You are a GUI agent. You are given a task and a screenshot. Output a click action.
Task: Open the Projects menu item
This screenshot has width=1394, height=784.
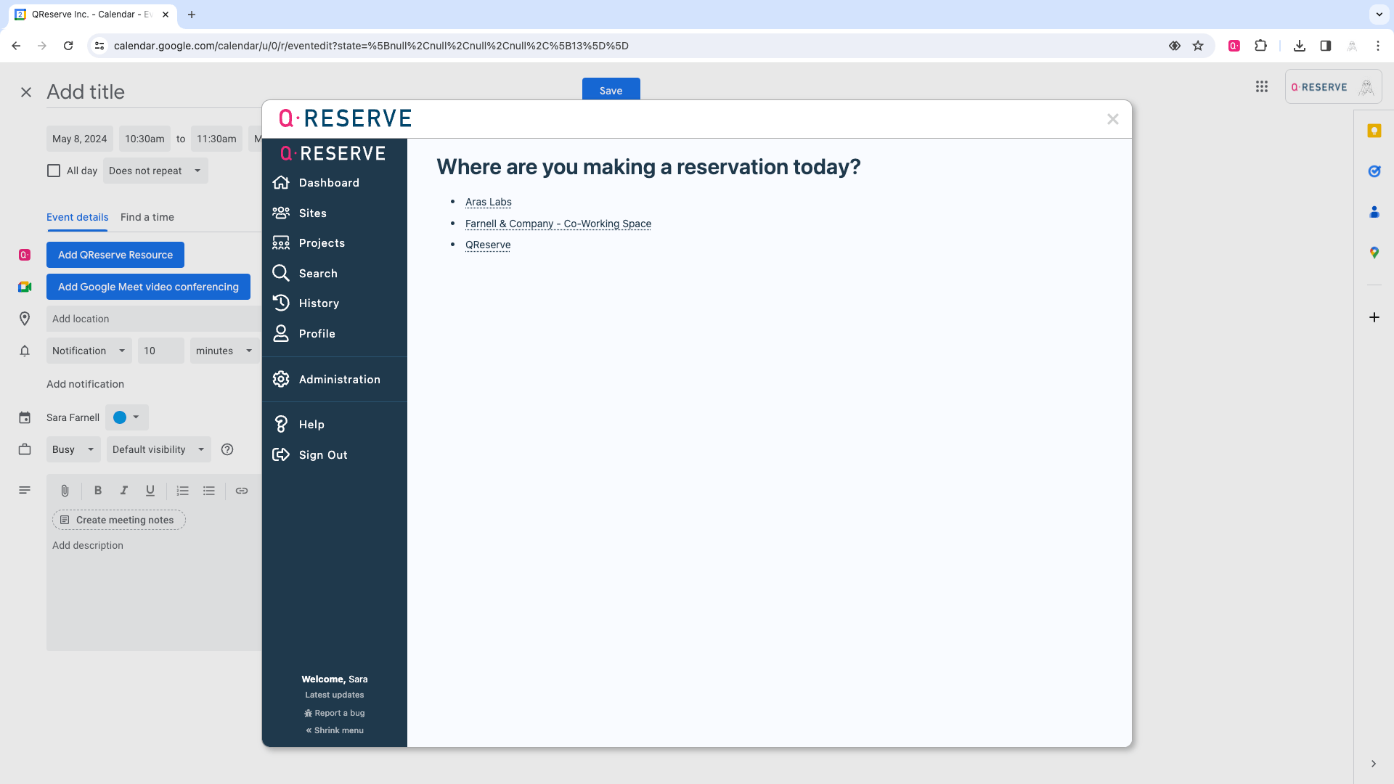pos(321,243)
